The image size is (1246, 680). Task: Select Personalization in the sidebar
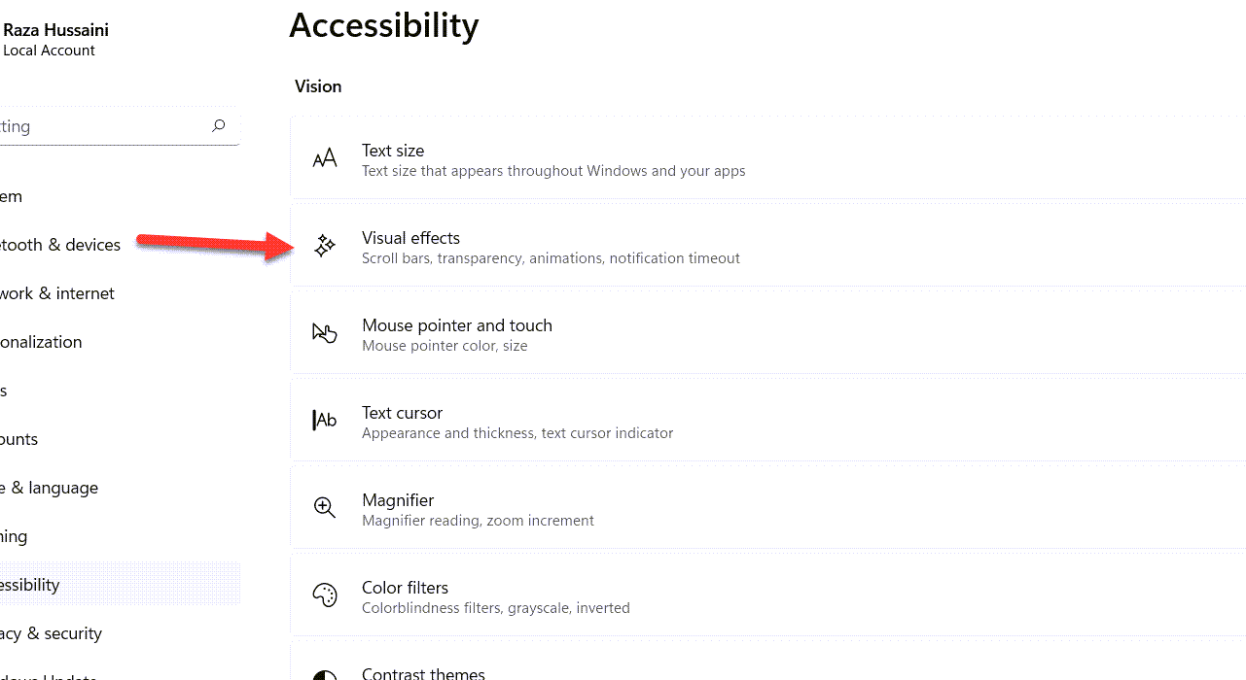pyautogui.click(x=41, y=342)
